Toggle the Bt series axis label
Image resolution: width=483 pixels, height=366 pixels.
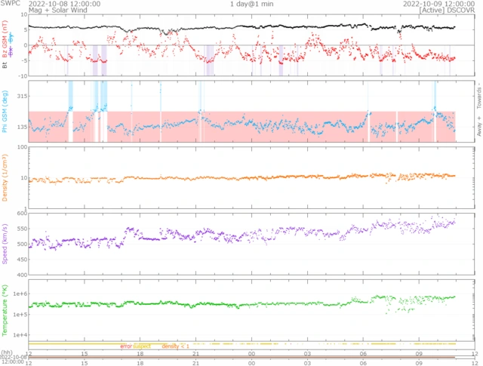click(5, 66)
